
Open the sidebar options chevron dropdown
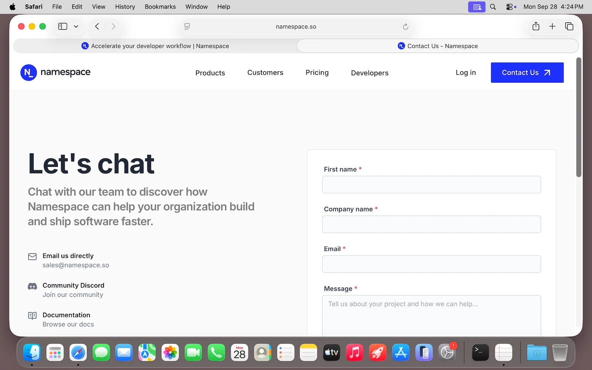[x=76, y=26]
